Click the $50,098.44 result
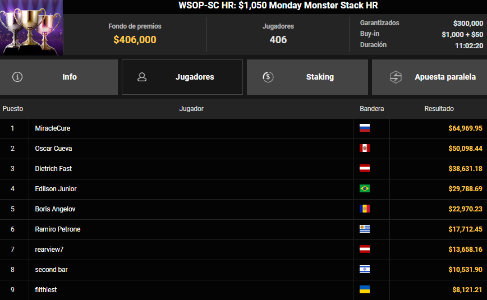487x300 pixels. coord(465,149)
